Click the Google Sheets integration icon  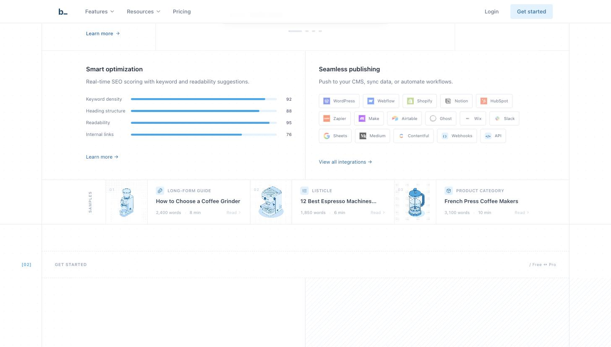pos(327,136)
